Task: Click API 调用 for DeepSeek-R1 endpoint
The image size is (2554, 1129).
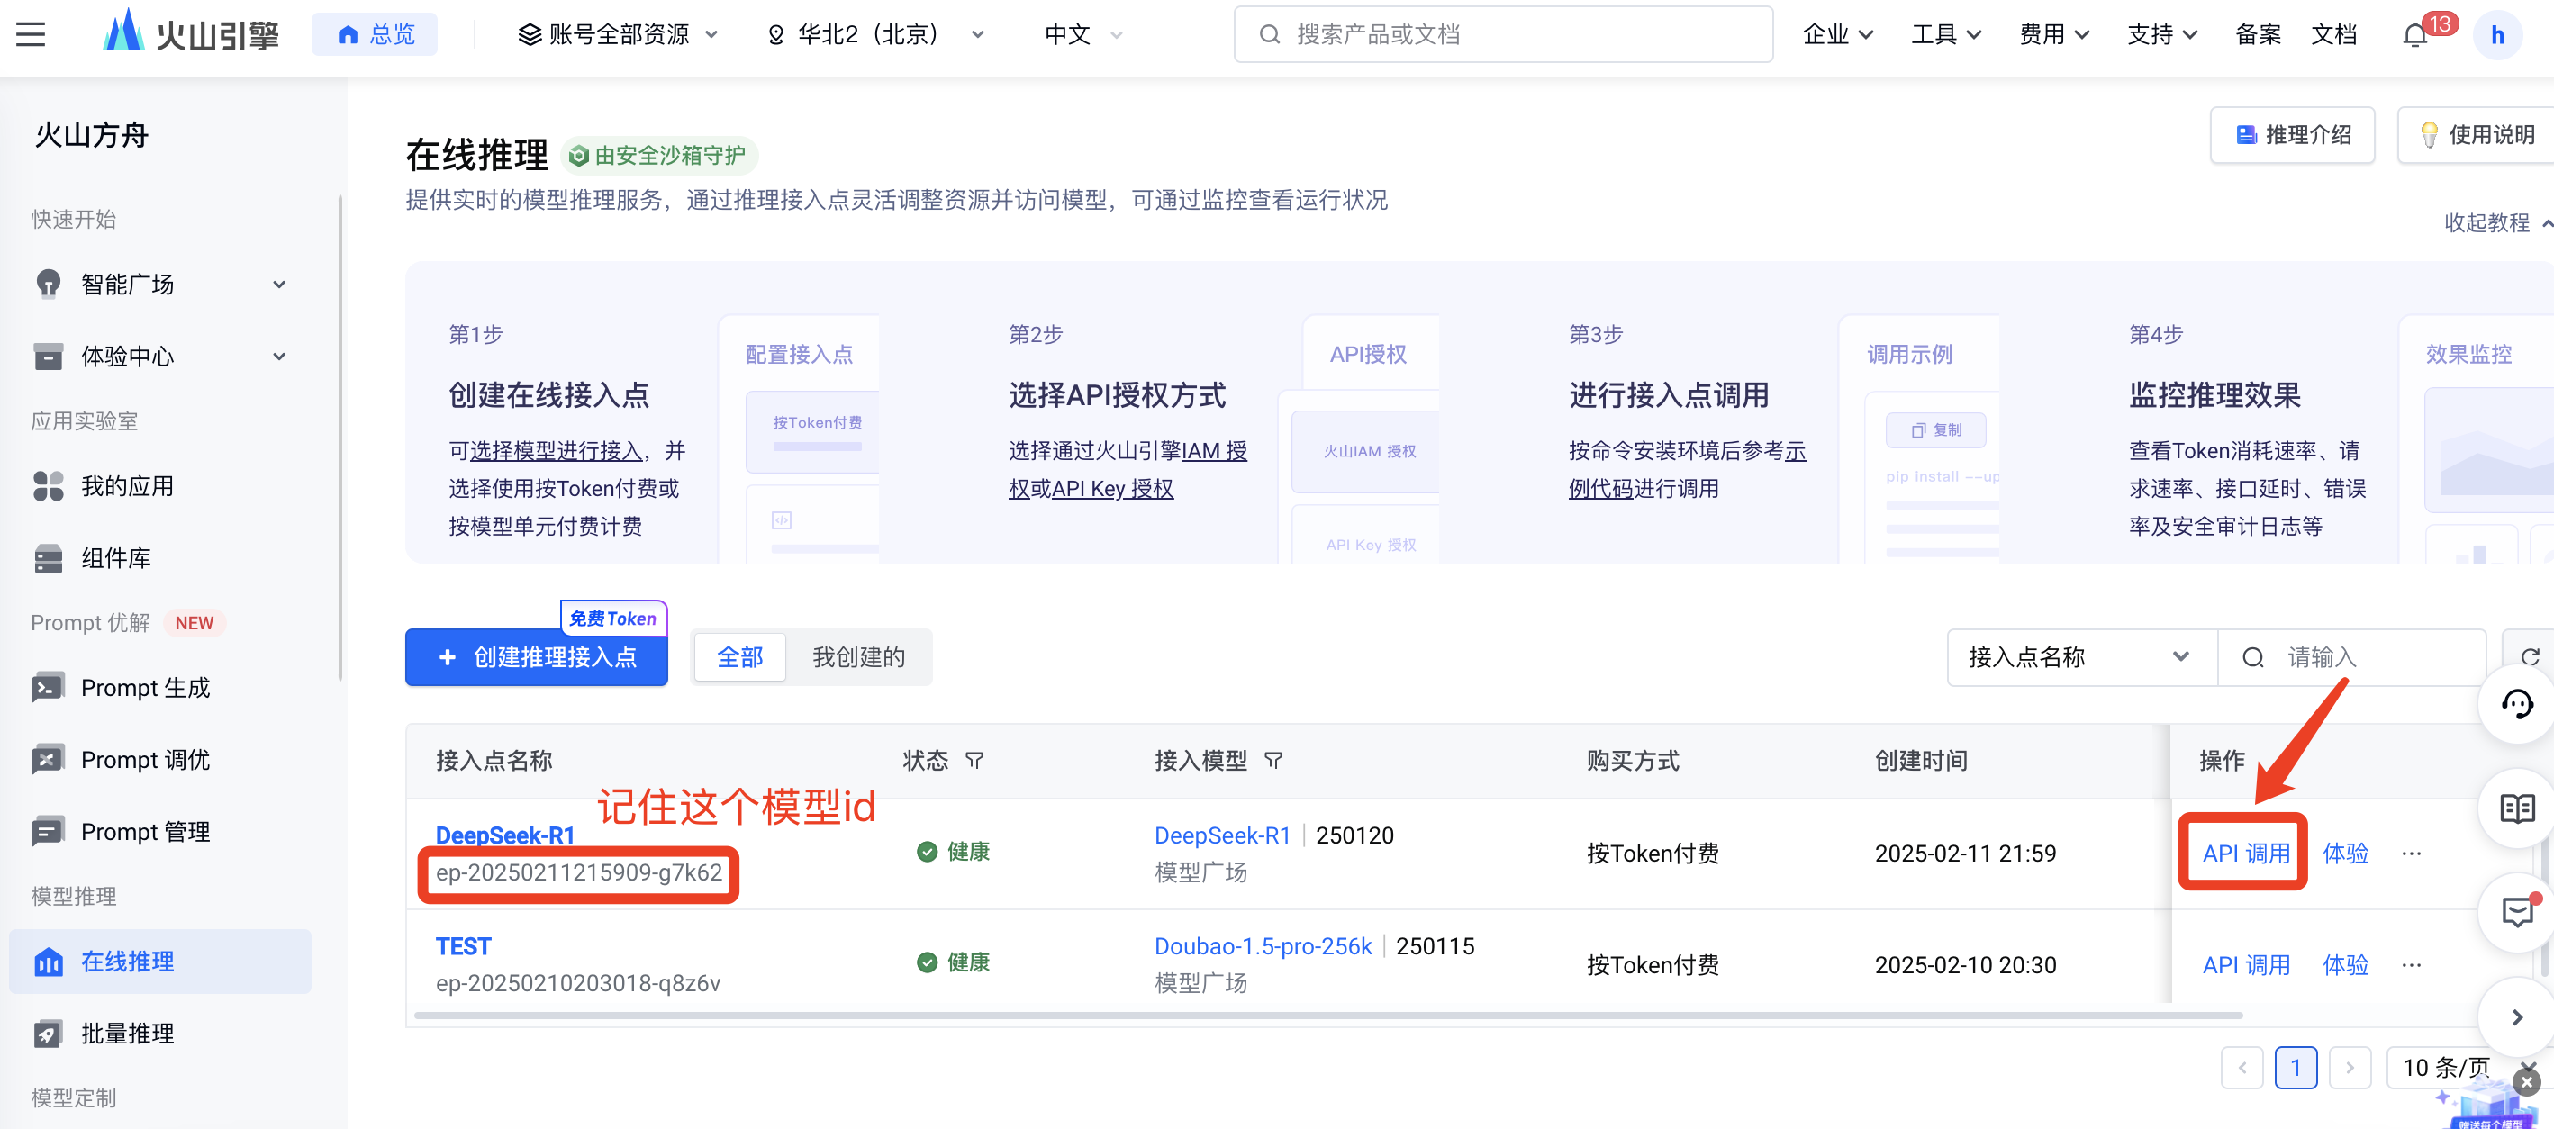Action: point(2245,854)
